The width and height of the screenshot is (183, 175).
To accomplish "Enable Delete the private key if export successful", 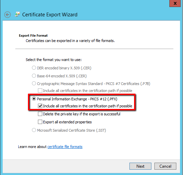I will pyautogui.click(x=40, y=114).
